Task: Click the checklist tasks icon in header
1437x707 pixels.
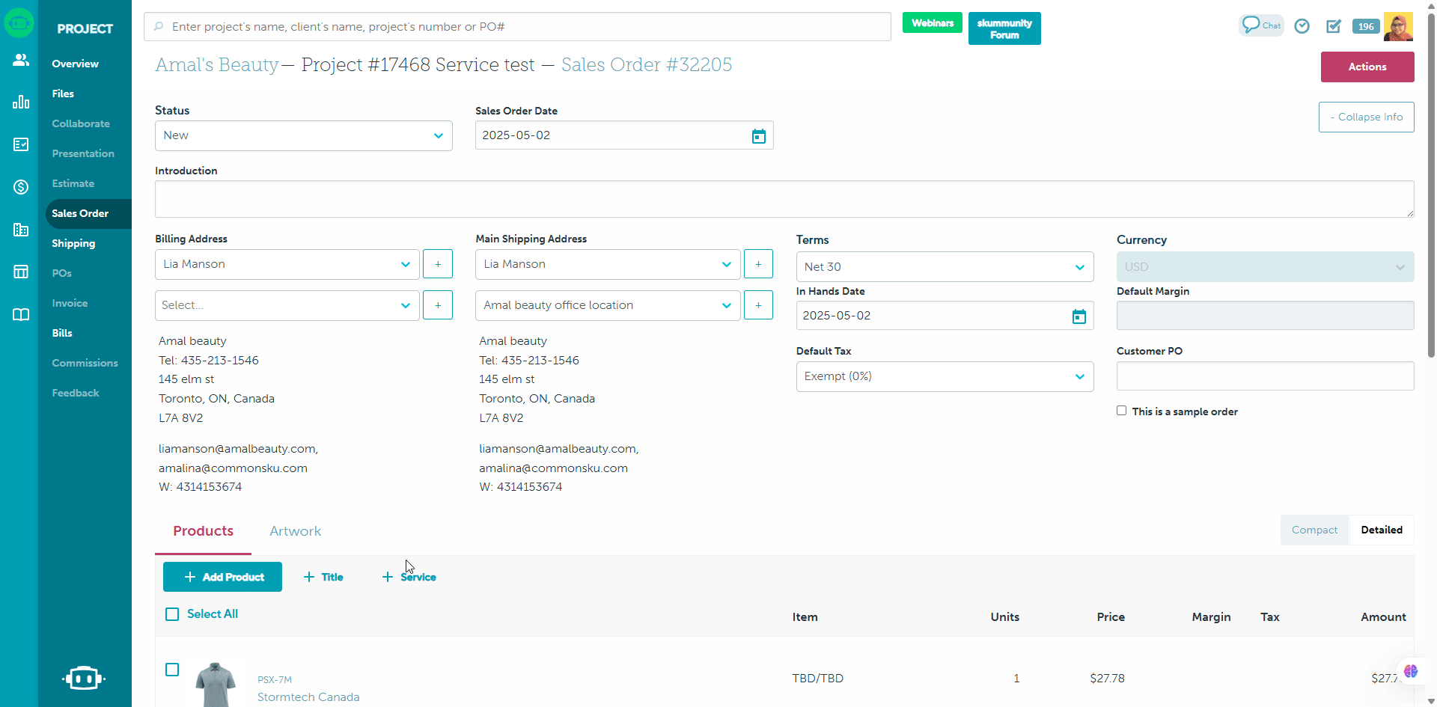Action: 1334,26
